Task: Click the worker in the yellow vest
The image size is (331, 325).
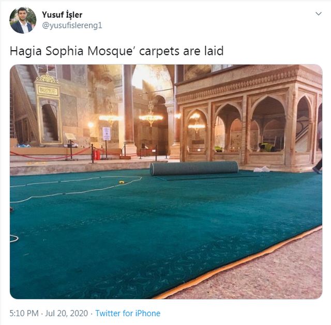Action: 266,147
